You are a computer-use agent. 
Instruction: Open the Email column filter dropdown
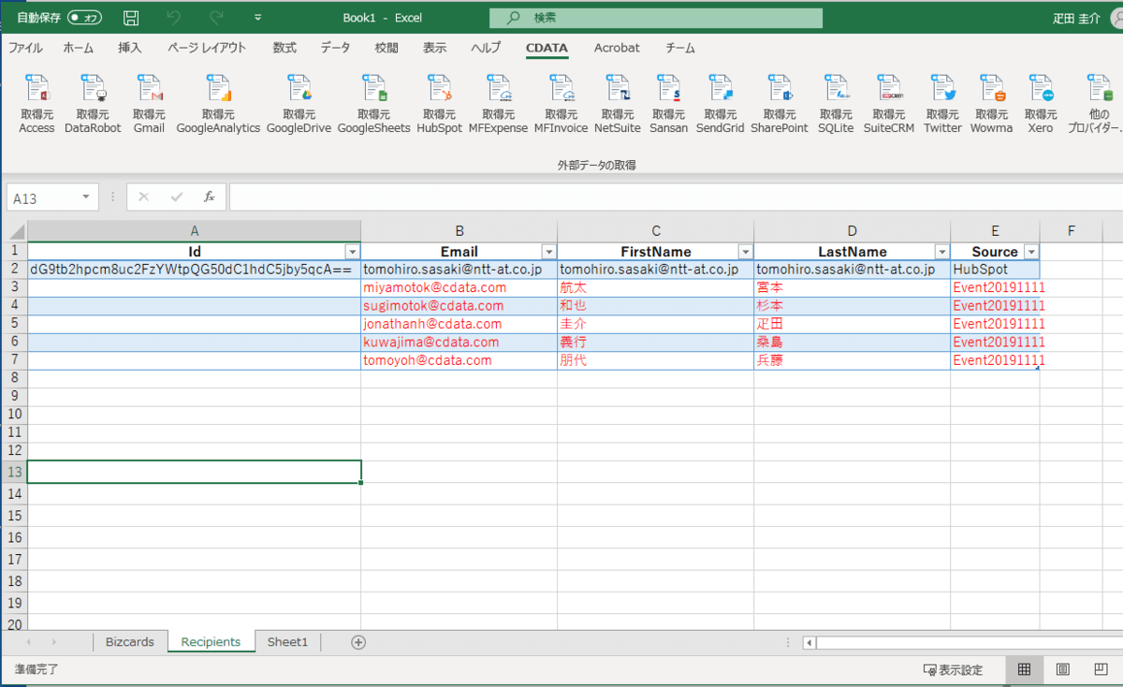pyautogui.click(x=547, y=252)
